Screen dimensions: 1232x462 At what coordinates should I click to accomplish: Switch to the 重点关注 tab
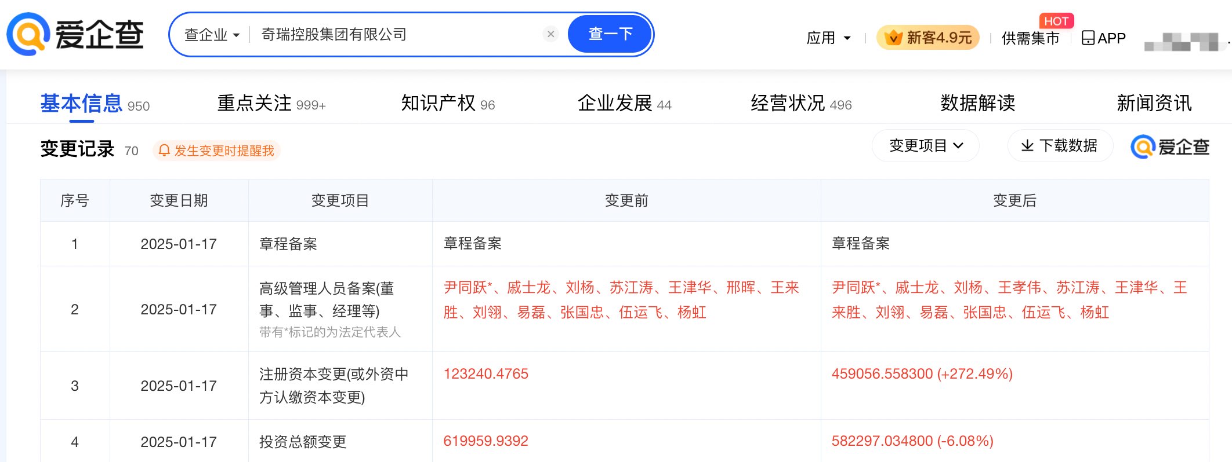[x=271, y=104]
